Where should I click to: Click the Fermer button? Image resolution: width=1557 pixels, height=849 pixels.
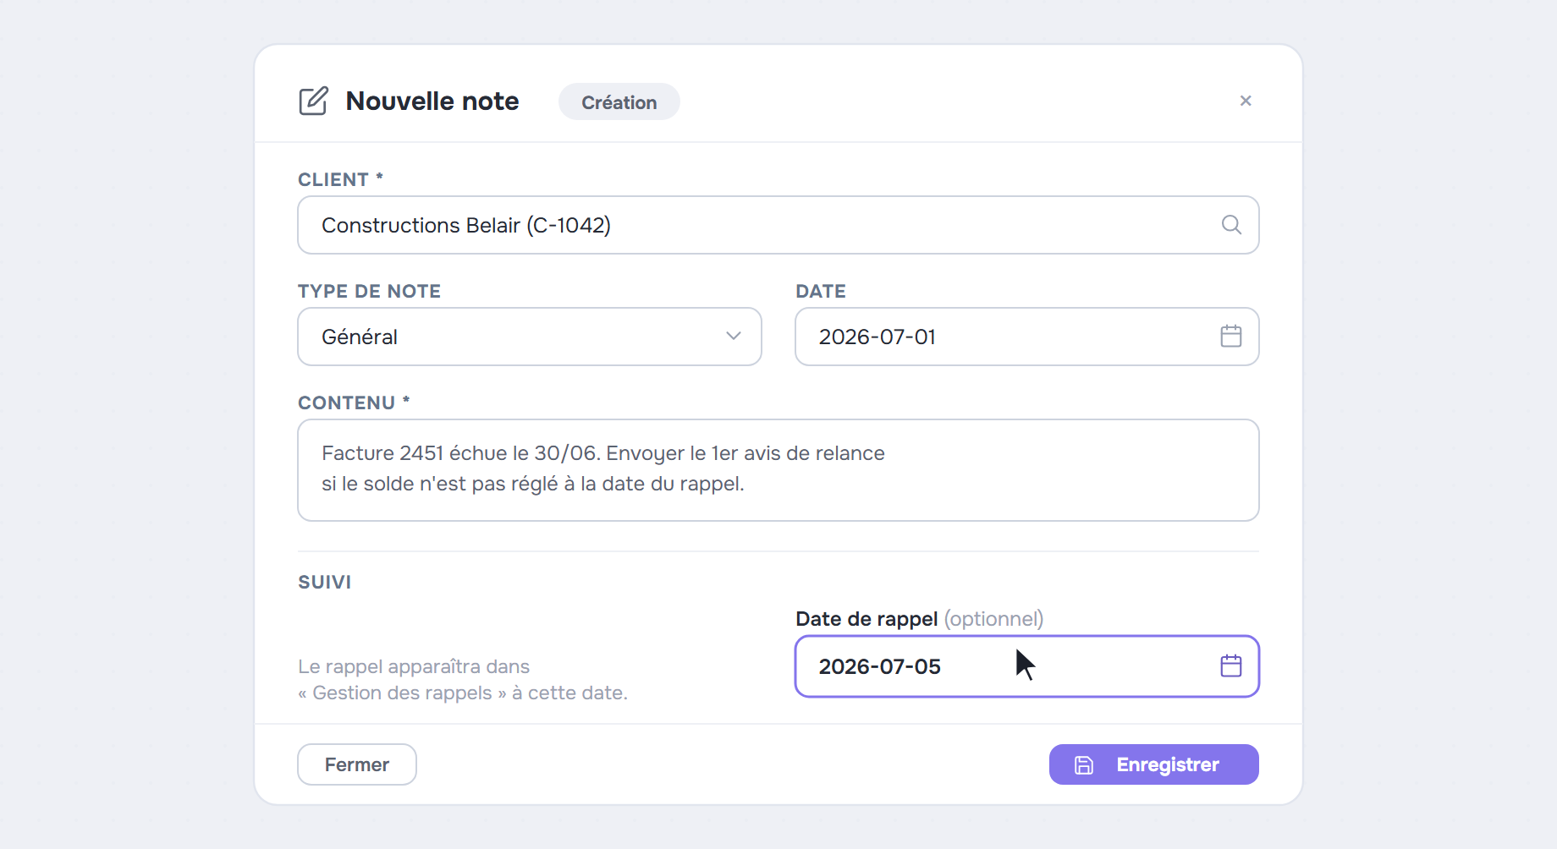click(x=357, y=764)
